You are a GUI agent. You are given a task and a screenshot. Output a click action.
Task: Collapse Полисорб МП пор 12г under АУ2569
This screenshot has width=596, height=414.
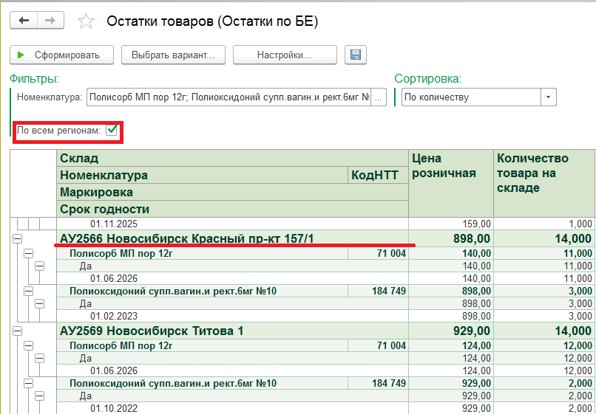tap(28, 345)
